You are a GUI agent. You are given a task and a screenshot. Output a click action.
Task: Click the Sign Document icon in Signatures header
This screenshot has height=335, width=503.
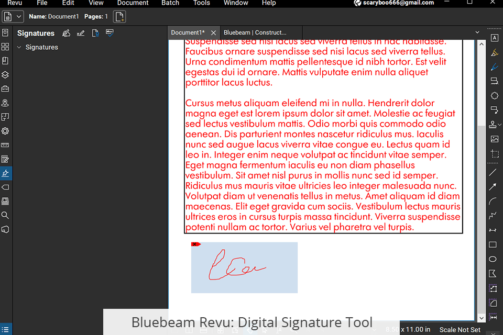(66, 33)
